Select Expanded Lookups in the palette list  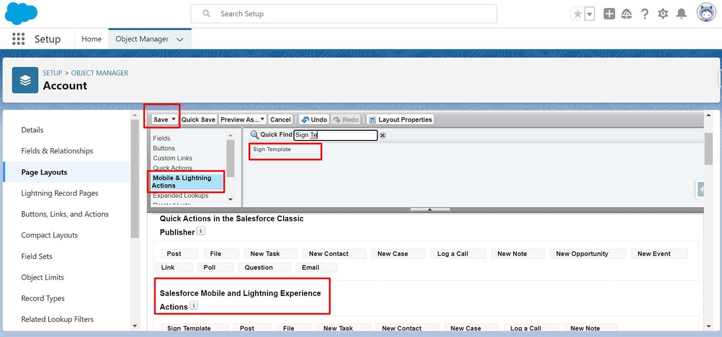tap(180, 196)
